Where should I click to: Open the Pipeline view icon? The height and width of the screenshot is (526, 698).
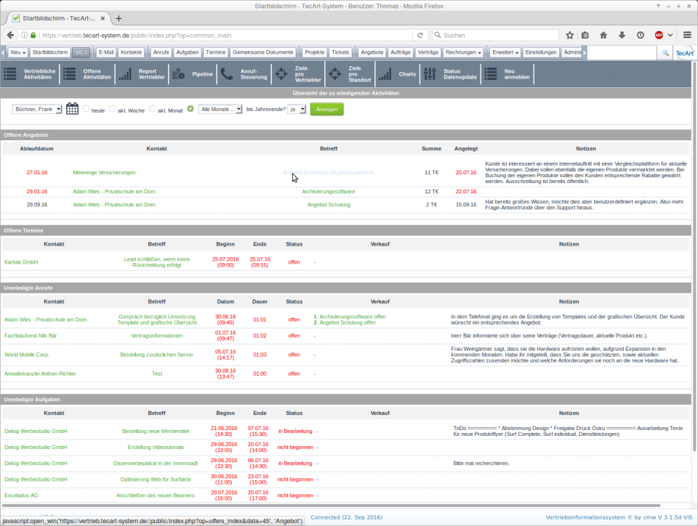[180, 74]
